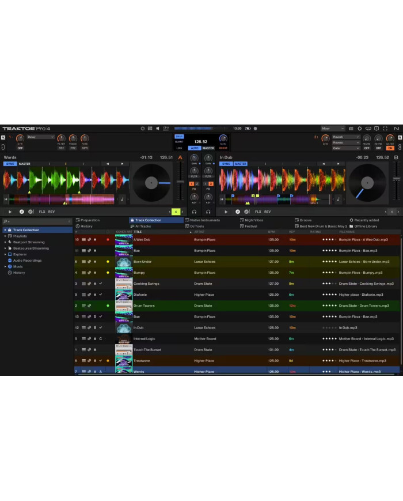
Task: Toggle FX assign 2 on deck A channel
Action: [197, 184]
